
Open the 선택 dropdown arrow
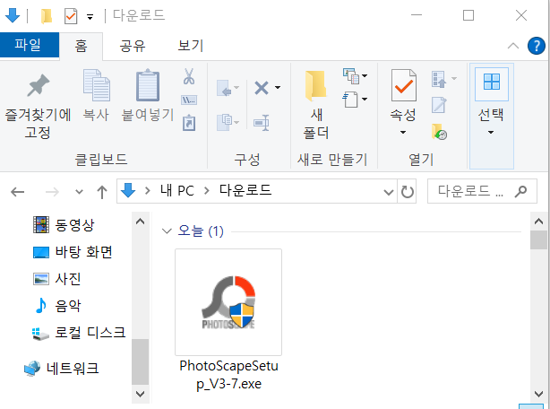(x=491, y=133)
